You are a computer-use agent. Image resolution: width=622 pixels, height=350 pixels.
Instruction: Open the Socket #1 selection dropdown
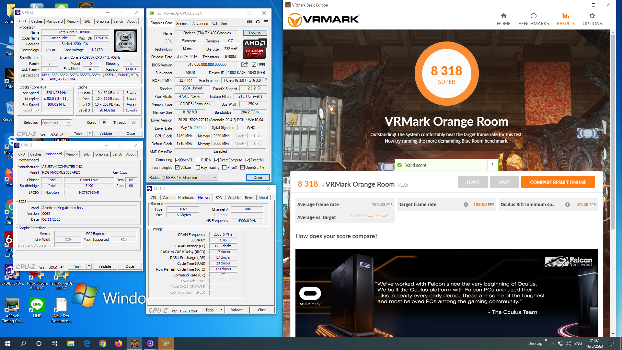pyautogui.click(x=56, y=122)
